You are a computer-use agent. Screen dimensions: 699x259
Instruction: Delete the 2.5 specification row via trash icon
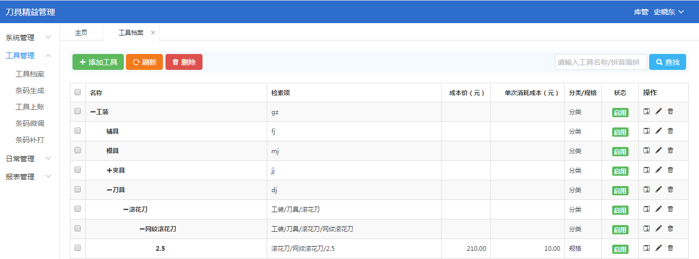[x=670, y=248]
